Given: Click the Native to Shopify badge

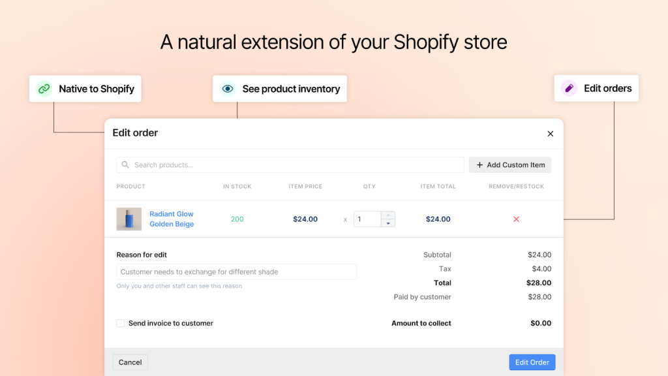Looking at the screenshot, I should 85,88.
